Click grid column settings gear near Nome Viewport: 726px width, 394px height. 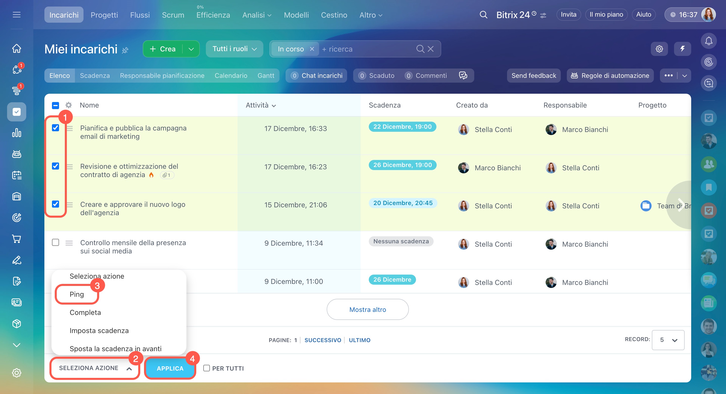pyautogui.click(x=68, y=105)
